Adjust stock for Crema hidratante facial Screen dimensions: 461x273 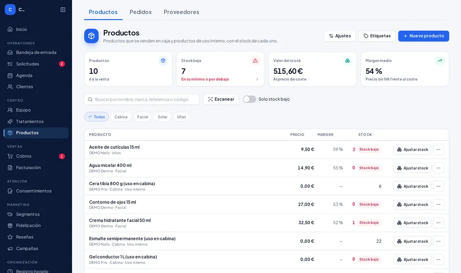click(412, 223)
